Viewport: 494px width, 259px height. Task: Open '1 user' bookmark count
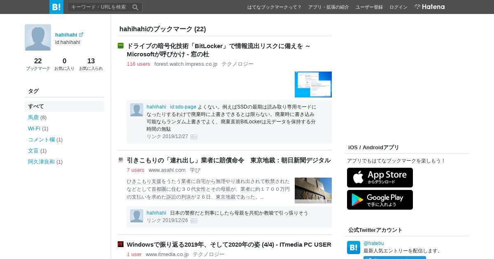[134, 254]
